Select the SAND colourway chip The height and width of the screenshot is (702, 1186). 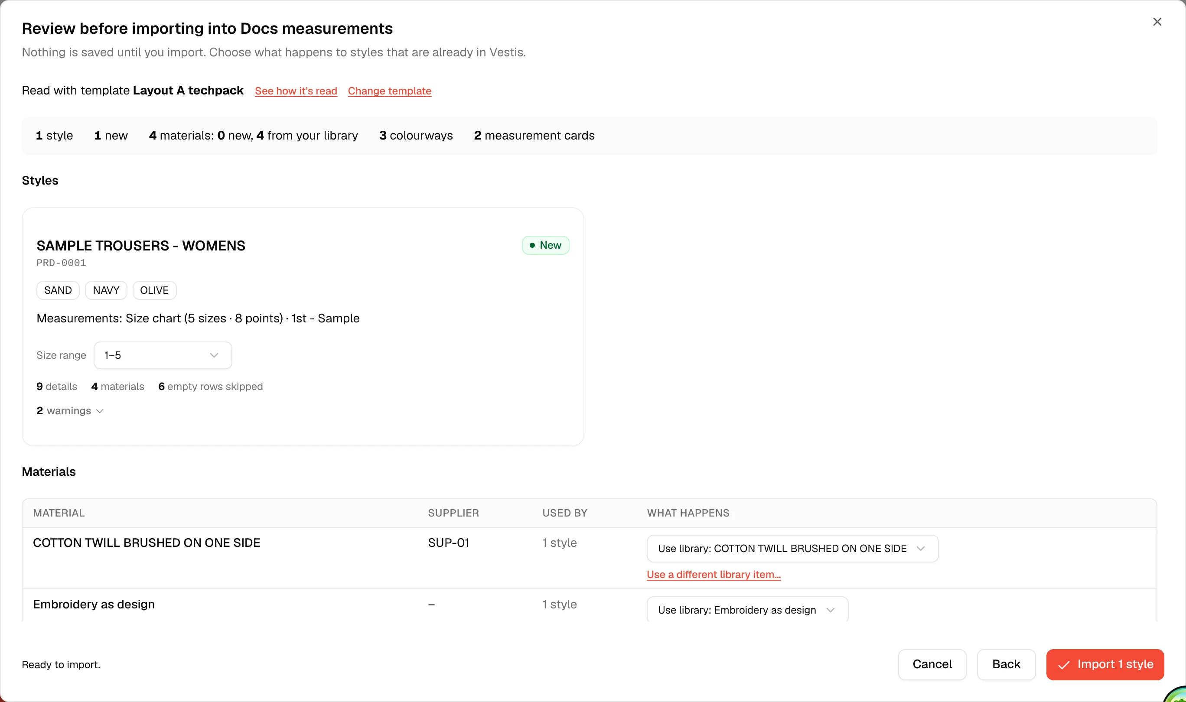[x=58, y=290]
